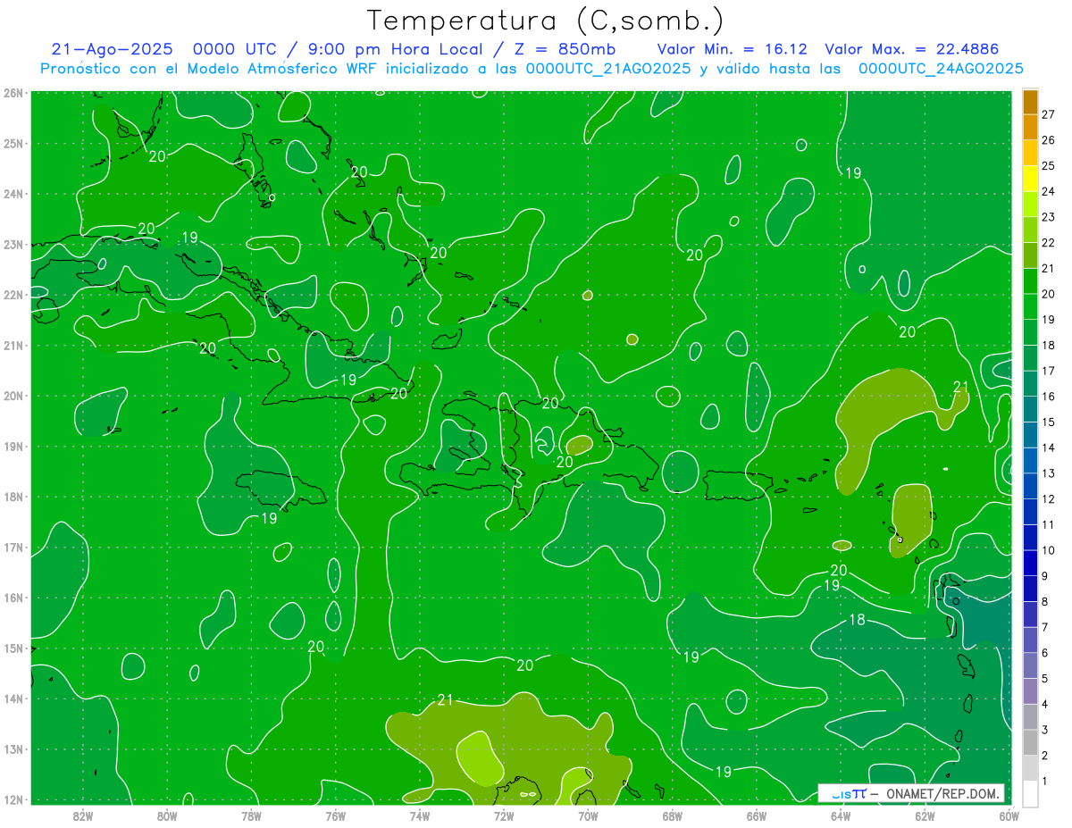The image size is (1072, 828).
Task: Click the 16N latitude axis label
Action: pos(13,598)
